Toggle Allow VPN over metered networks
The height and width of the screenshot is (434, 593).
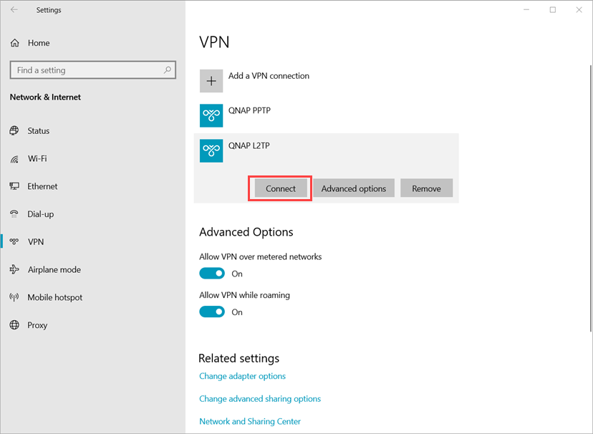pos(212,274)
